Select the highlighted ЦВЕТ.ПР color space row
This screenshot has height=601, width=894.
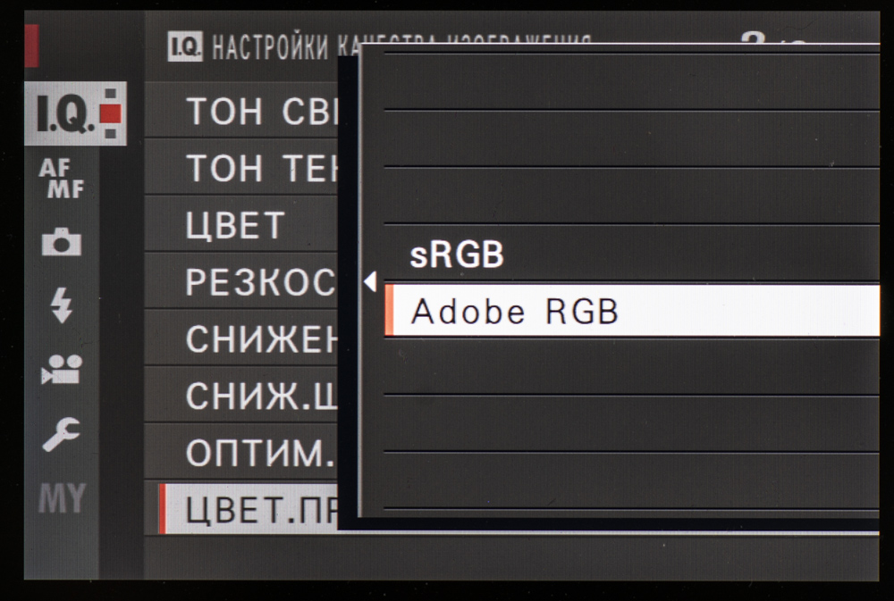coord(249,509)
